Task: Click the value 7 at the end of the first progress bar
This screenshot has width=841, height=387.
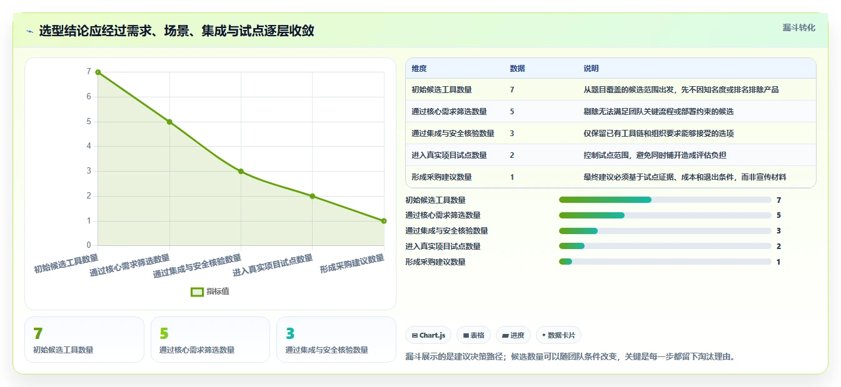Action: [778, 200]
